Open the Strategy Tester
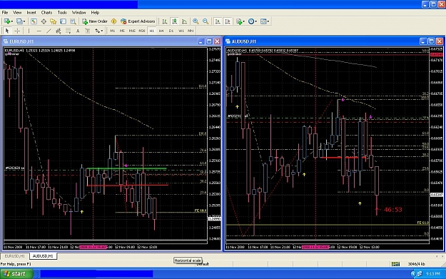Screen dimensions: 446x279 pos(73,21)
